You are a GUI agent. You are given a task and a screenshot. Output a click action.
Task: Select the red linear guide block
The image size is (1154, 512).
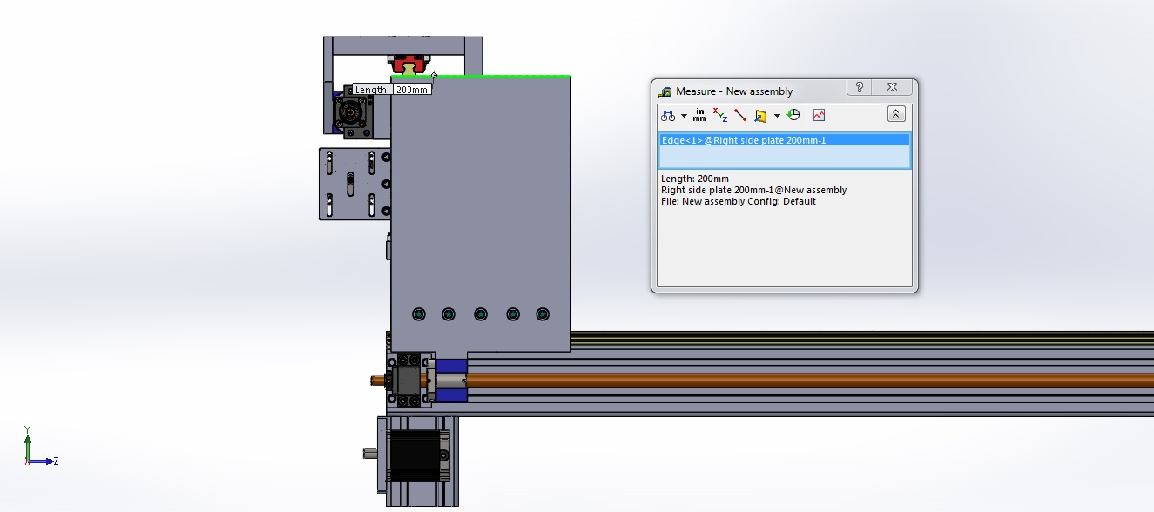(409, 63)
